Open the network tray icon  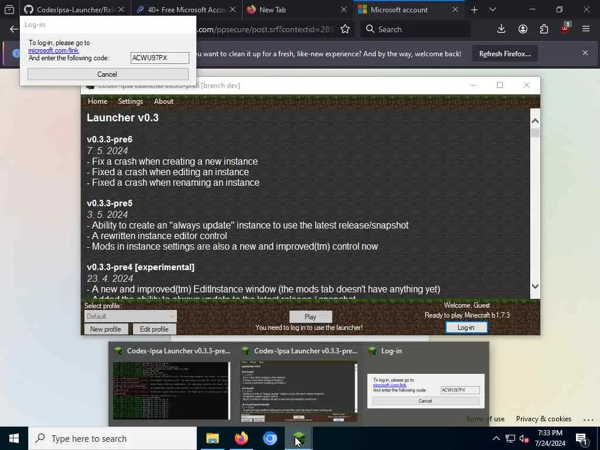point(510,438)
